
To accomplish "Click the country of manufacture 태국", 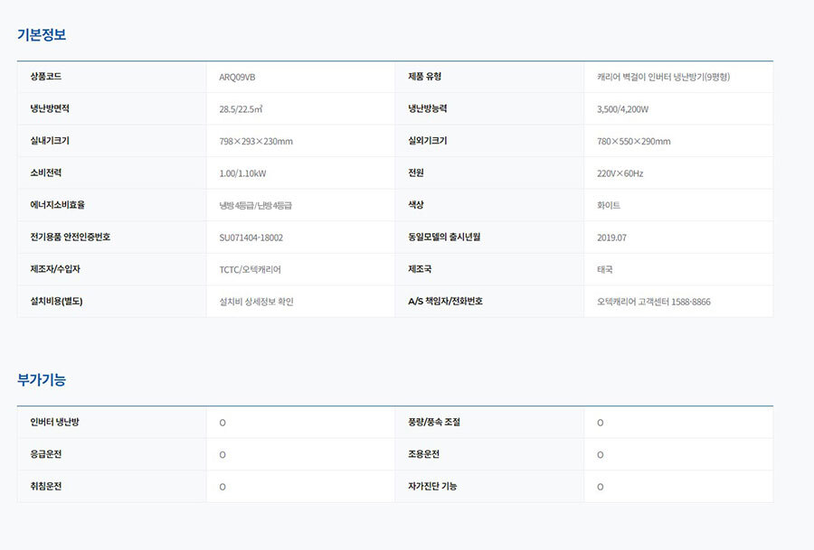I will pos(605,270).
